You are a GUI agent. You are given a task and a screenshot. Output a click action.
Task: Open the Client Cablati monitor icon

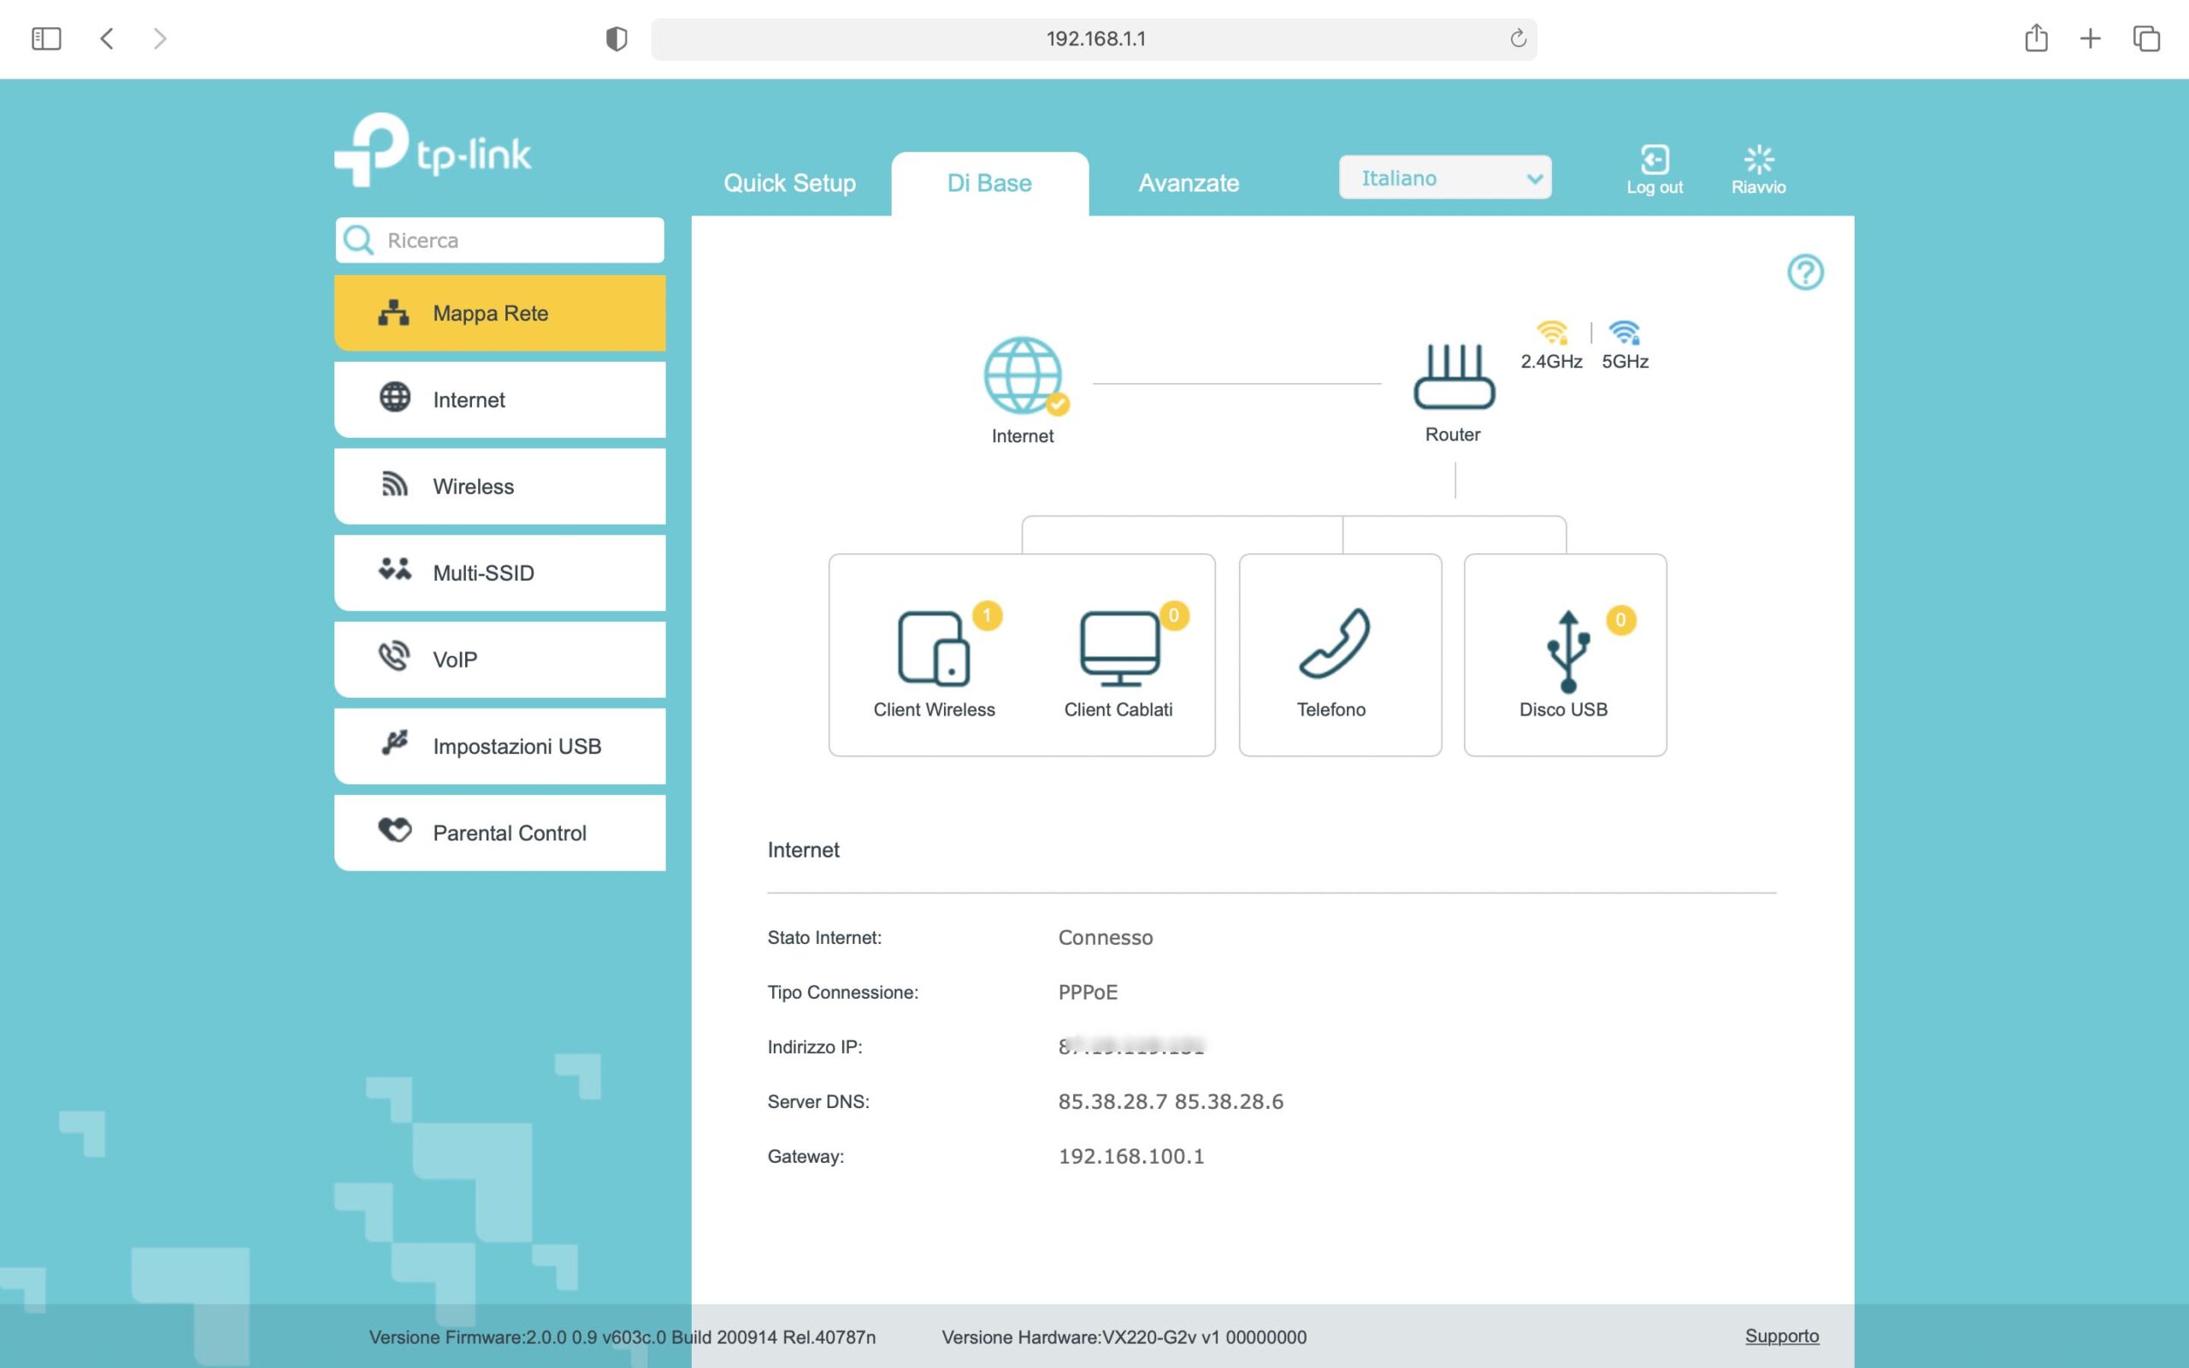[x=1119, y=649]
